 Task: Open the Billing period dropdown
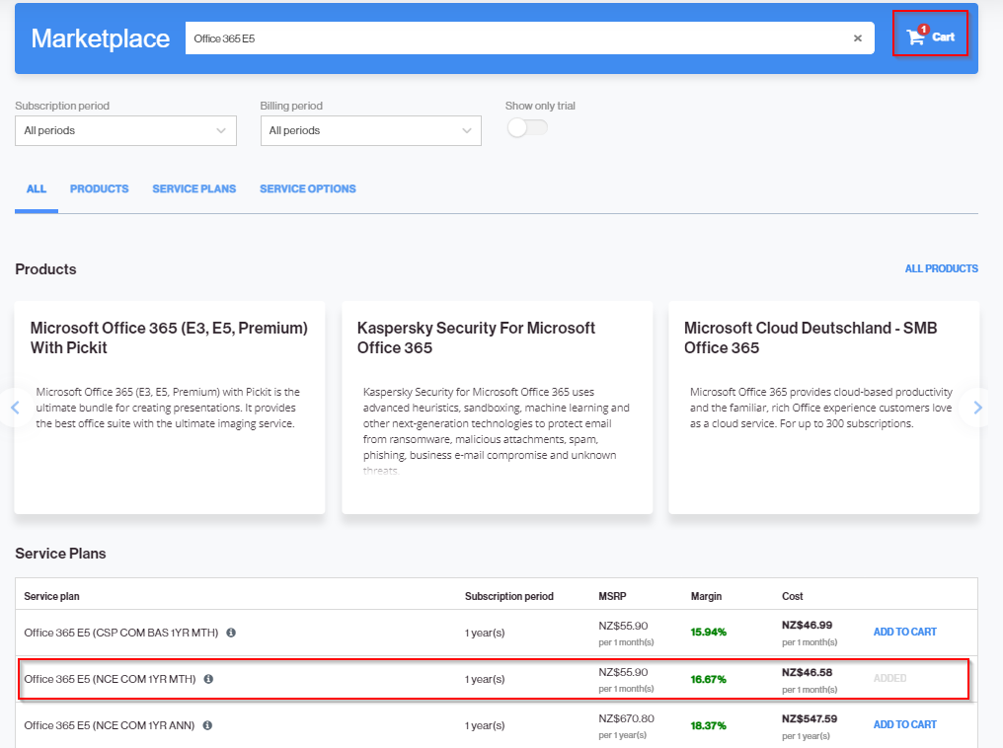coord(371,130)
